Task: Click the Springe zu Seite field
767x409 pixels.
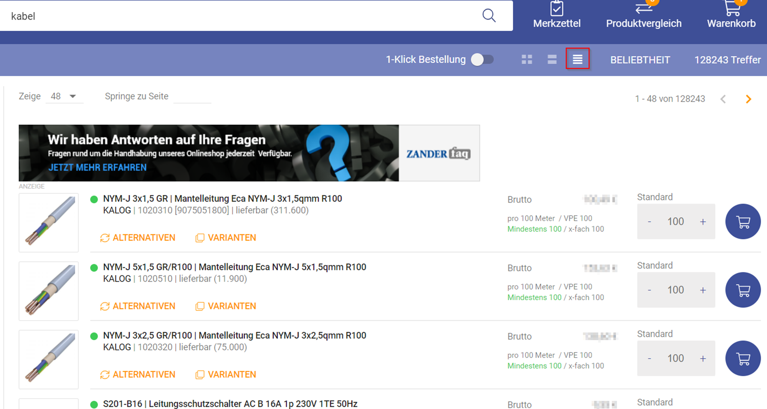Action: click(192, 97)
